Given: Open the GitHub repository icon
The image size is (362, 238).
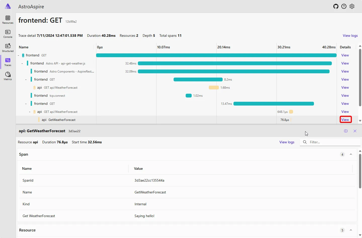Looking at the screenshot, I should (x=336, y=7).
